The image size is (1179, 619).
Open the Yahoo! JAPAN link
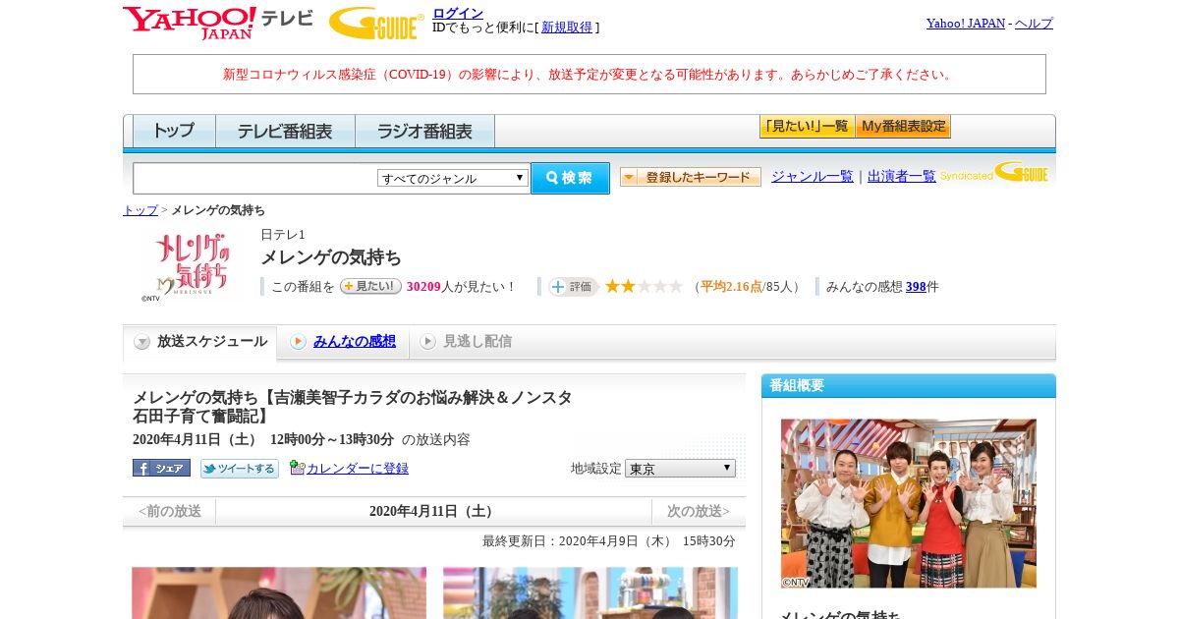coord(966,23)
